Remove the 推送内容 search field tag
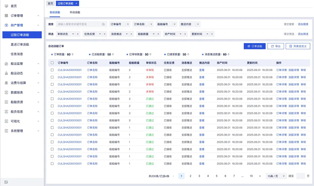Image resolution: width=314 pixels, height=186 pixels. click(x=198, y=24)
